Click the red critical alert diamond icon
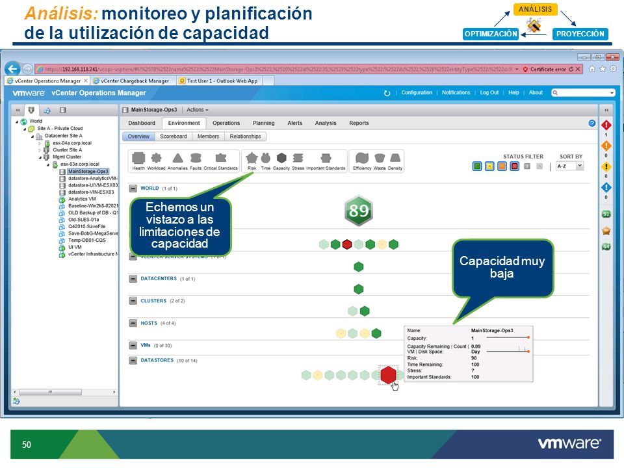This screenshot has height=468, width=624. tap(606, 125)
